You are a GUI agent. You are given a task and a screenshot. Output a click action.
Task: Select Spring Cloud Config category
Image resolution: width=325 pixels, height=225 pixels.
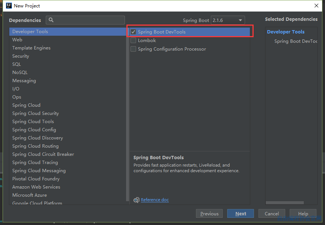point(68,130)
